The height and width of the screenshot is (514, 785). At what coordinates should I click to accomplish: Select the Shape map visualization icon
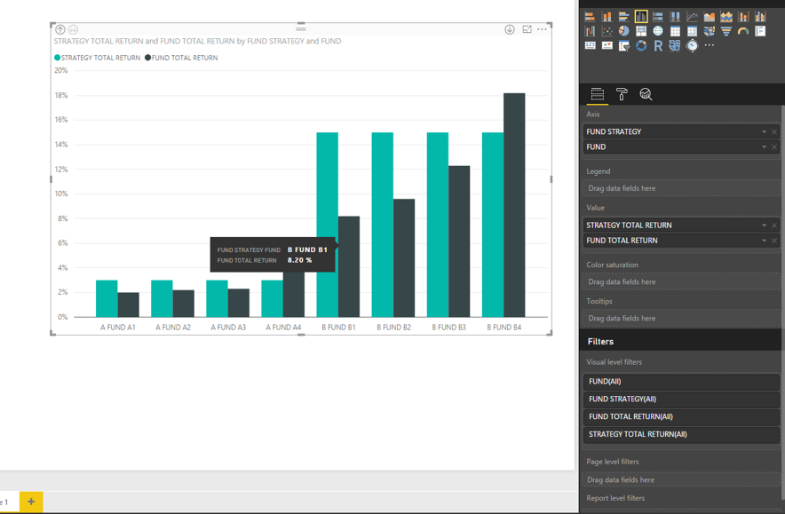pyautogui.click(x=675, y=45)
